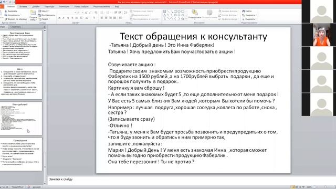Increase font size with the A-up icon
Viewport: 336px width, 189px height.
click(x=86, y=13)
